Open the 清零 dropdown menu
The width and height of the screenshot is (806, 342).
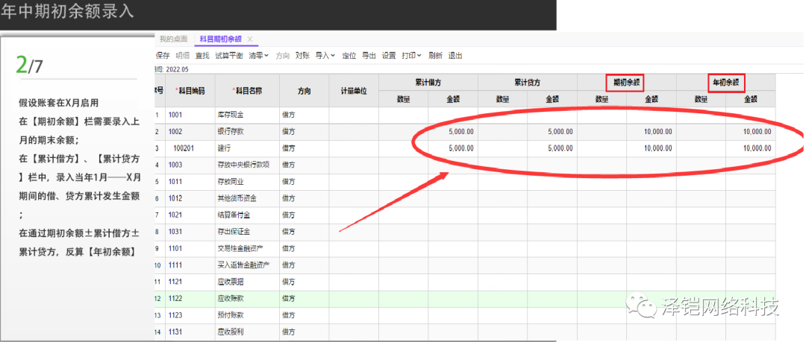(x=259, y=55)
